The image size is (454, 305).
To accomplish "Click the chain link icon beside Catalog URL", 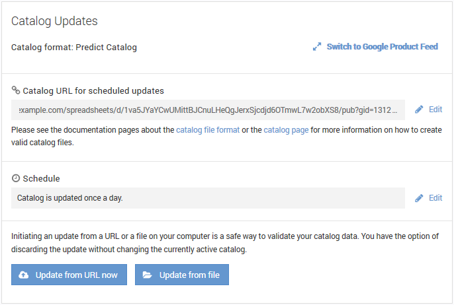I will pyautogui.click(x=16, y=90).
